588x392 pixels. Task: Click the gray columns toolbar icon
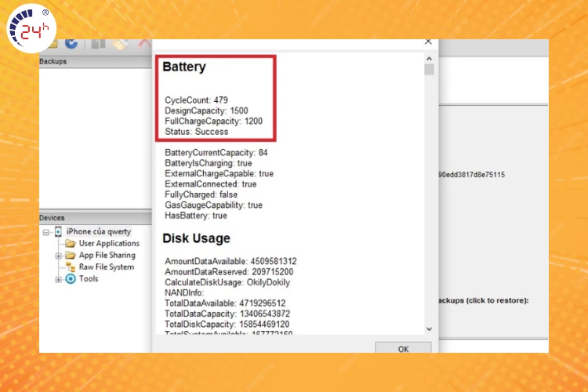[98, 45]
